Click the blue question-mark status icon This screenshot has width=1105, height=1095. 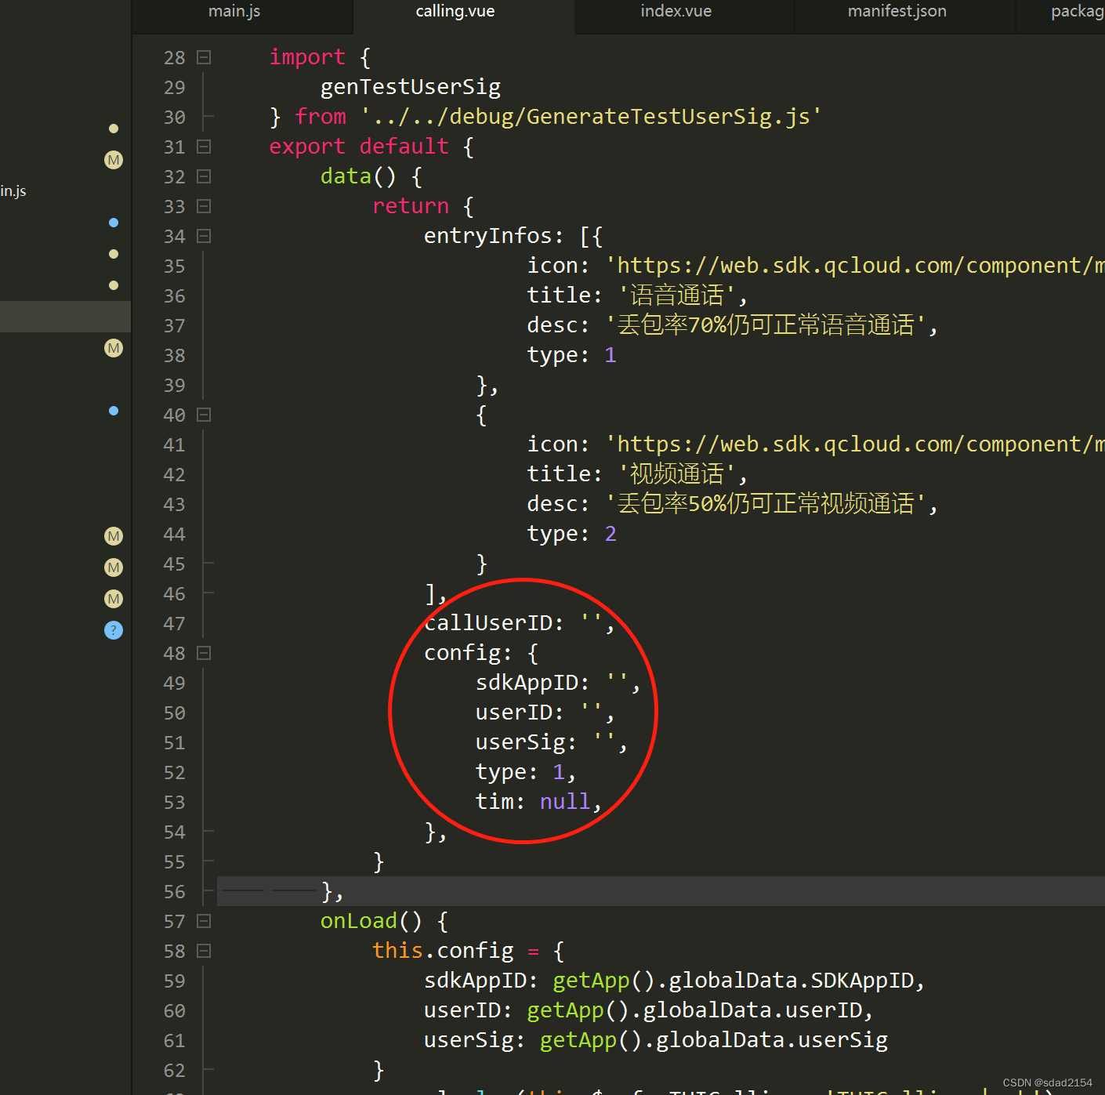[x=114, y=630]
